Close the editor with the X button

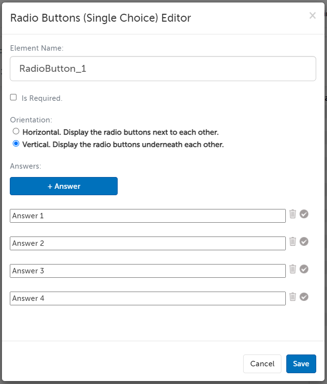click(x=312, y=16)
